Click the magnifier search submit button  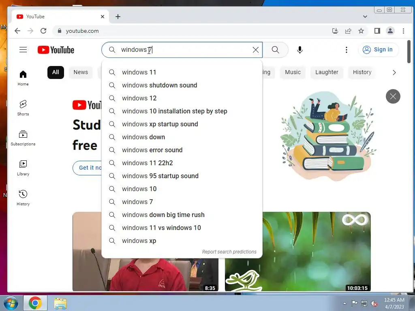(x=275, y=50)
